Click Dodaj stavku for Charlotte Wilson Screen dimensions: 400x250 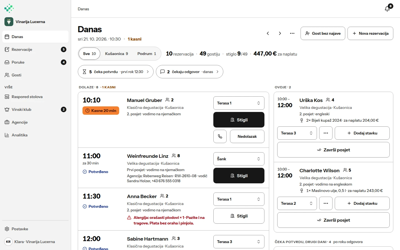pyautogui.click(x=362, y=203)
